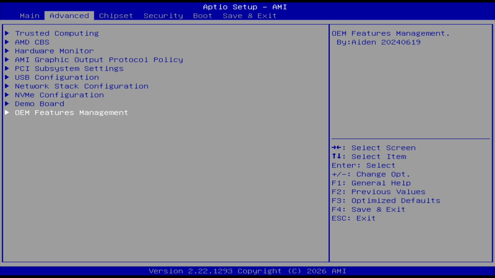Click arrow beside AMI Graphic Output Protocol Policy
This screenshot has width=495, height=278.
7,60
